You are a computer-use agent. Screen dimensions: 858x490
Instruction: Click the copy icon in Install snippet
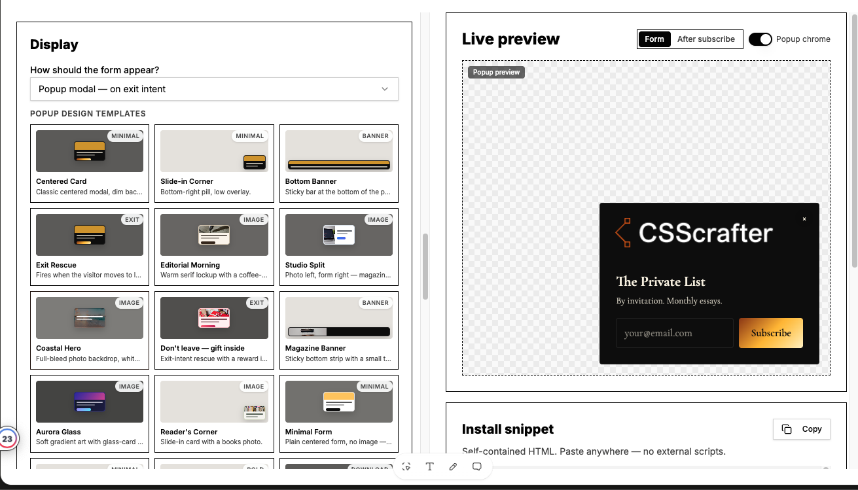[787, 429]
